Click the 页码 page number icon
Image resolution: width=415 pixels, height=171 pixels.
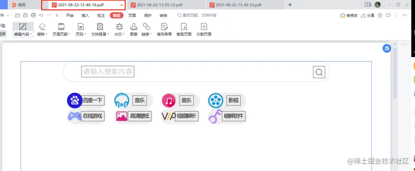click(81, 27)
